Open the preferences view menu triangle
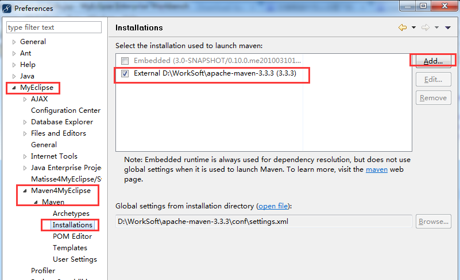This screenshot has height=280, width=460. click(x=448, y=27)
